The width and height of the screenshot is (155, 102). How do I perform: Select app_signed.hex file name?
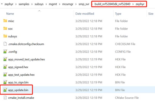(18, 67)
